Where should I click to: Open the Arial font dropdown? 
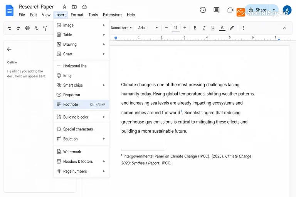[148, 28]
